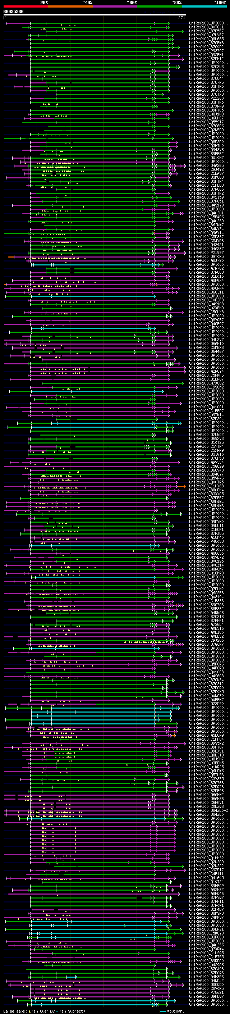Image resolution: width=230 pixels, height=1014 pixels.
Task: Select the UniRef100_A6UHC7 label
Action: point(206,118)
